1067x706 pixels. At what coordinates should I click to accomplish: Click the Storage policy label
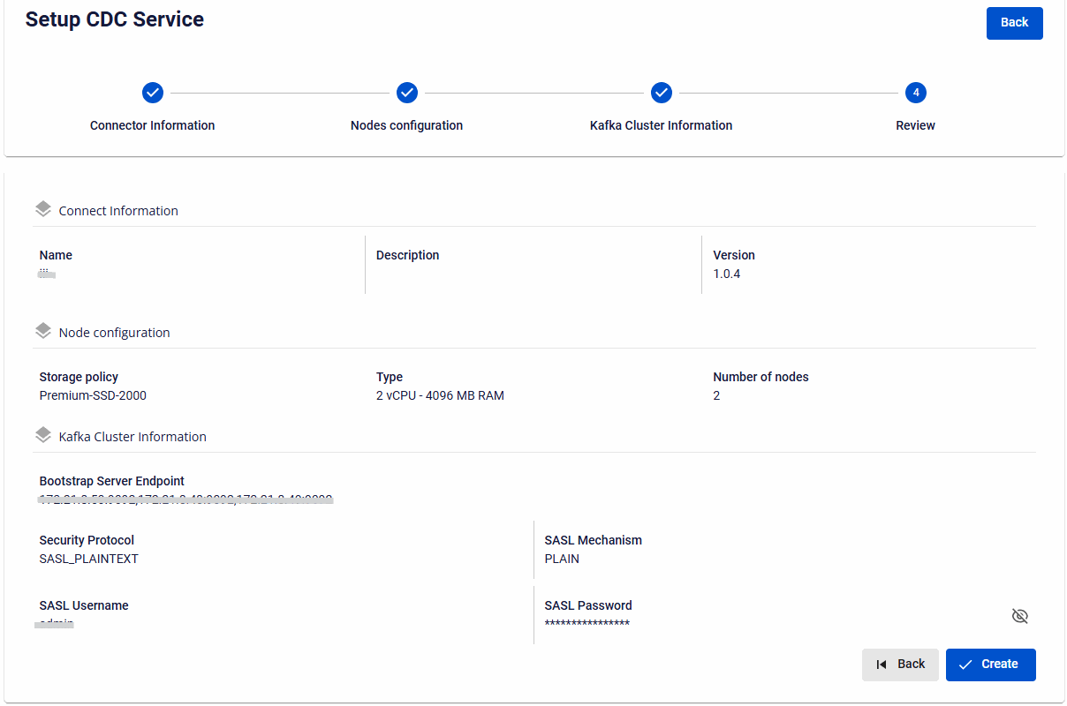pyautogui.click(x=79, y=377)
